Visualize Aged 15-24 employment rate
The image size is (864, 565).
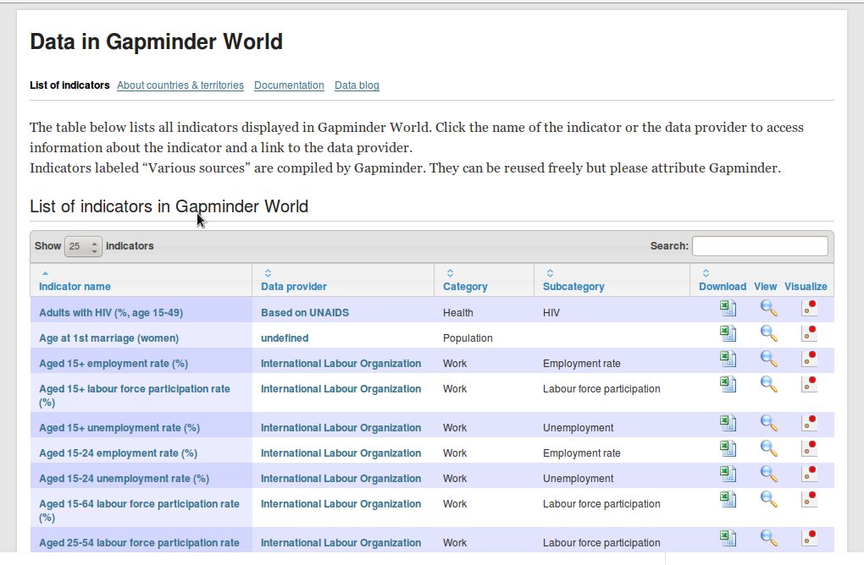pos(809,449)
